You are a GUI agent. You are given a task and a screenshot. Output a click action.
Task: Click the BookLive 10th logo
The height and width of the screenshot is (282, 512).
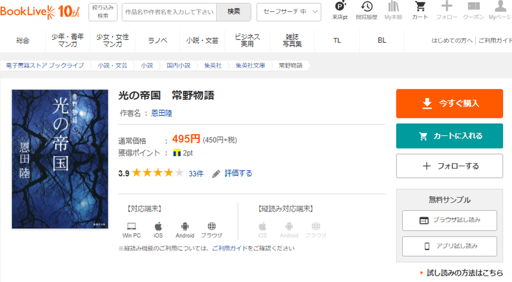coord(40,12)
